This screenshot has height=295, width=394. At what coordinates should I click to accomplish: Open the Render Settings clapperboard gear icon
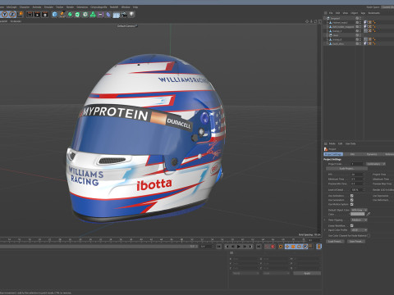pos(45,14)
